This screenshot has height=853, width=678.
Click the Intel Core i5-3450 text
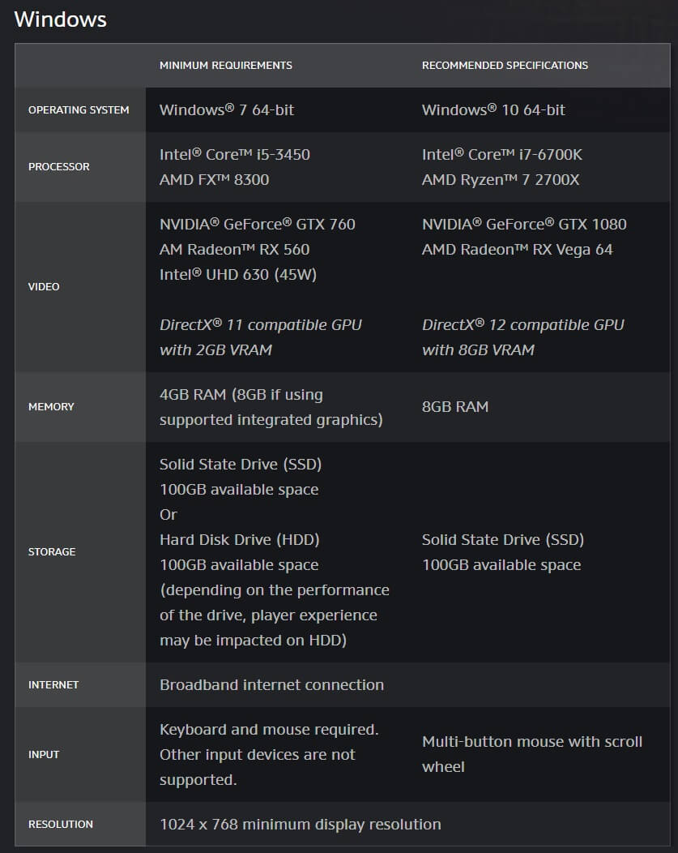pos(234,154)
